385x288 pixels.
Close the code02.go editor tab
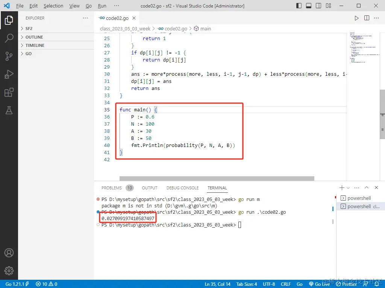point(134,18)
